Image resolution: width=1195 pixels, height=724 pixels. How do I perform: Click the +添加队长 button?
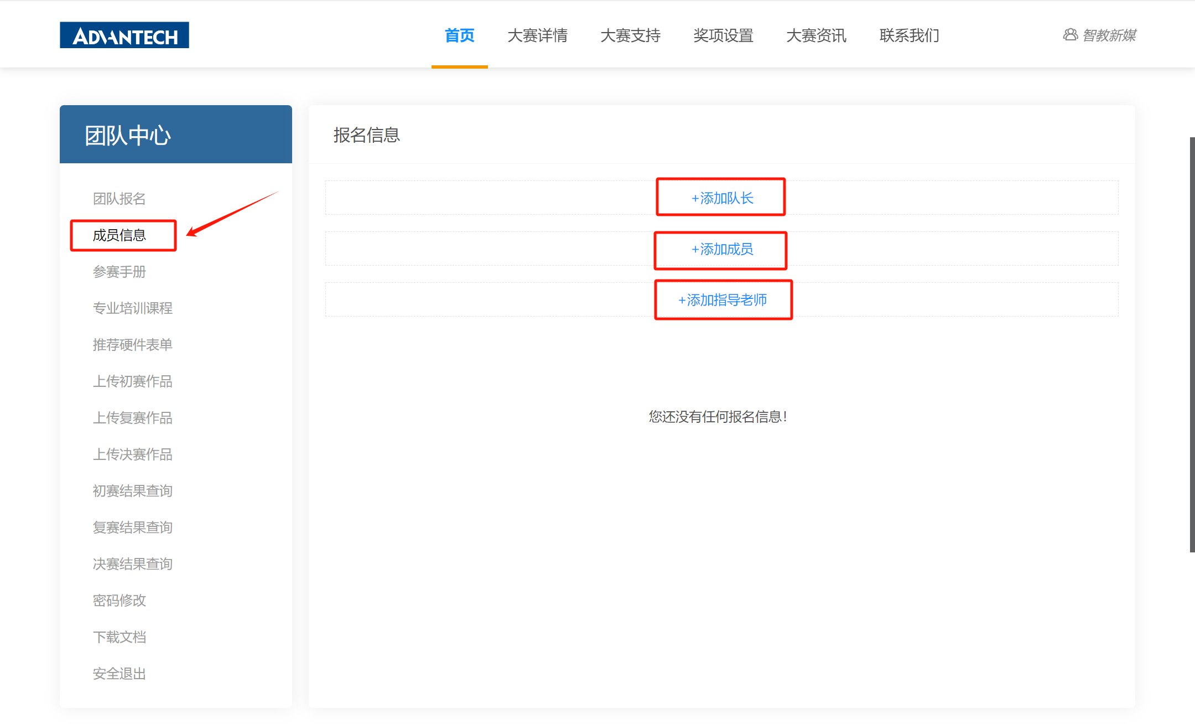pos(722,198)
